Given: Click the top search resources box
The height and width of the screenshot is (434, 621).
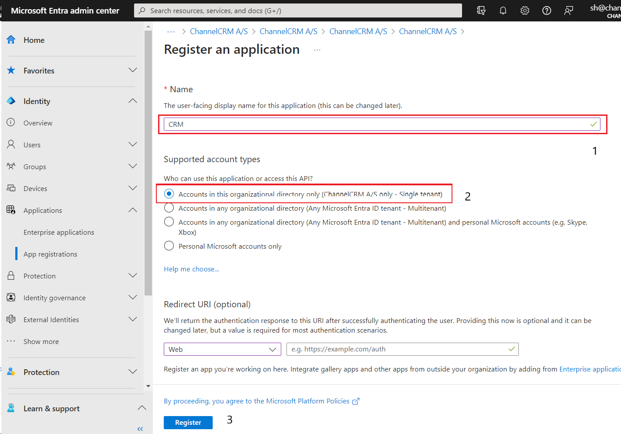Looking at the screenshot, I should pyautogui.click(x=298, y=10).
